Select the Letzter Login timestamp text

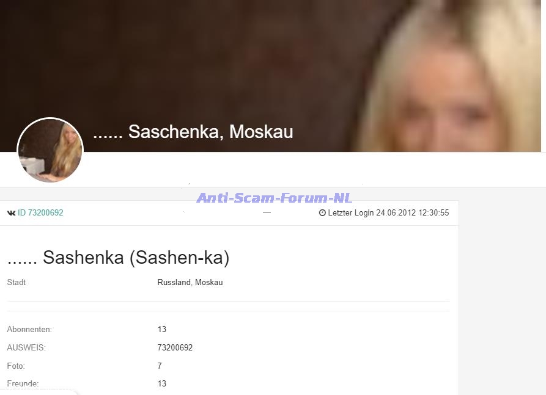tap(388, 213)
